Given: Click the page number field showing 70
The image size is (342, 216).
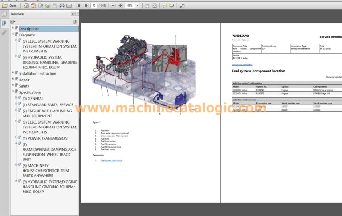Looking at the screenshot, I should click(x=94, y=5).
